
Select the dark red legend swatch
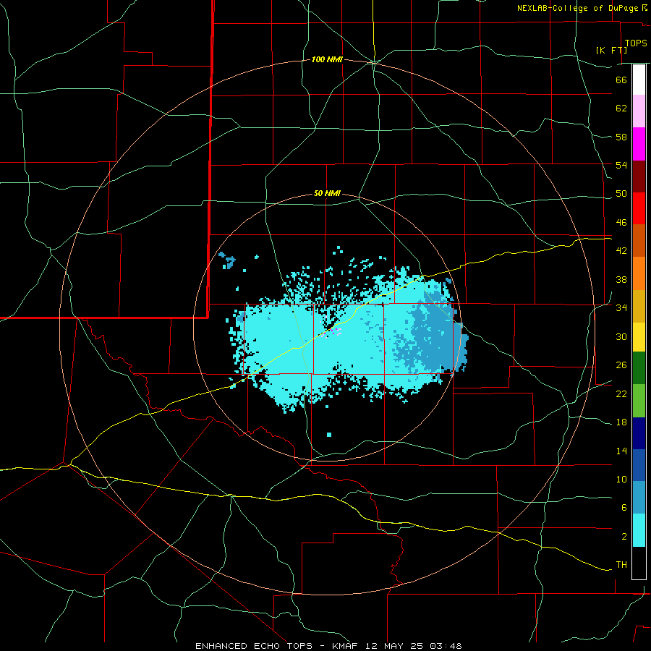(639, 176)
